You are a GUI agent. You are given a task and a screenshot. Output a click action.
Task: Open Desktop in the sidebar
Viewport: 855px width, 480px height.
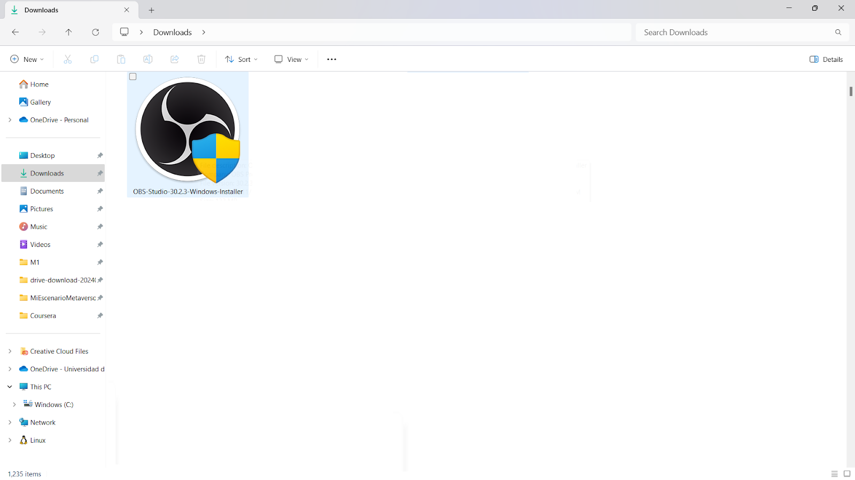click(43, 156)
